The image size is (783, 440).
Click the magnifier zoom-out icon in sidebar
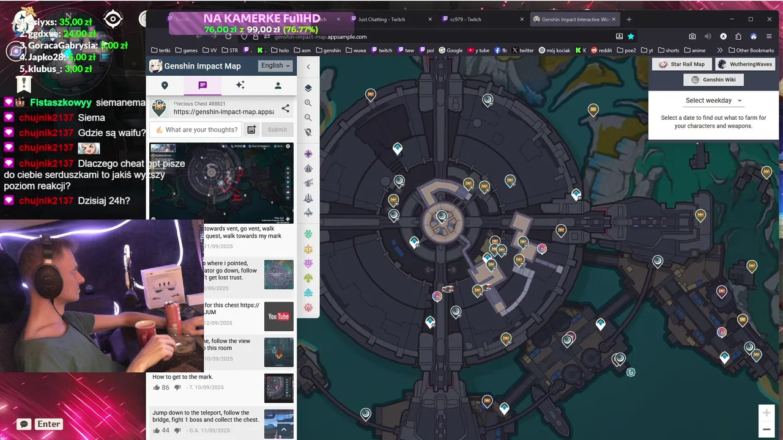[308, 117]
